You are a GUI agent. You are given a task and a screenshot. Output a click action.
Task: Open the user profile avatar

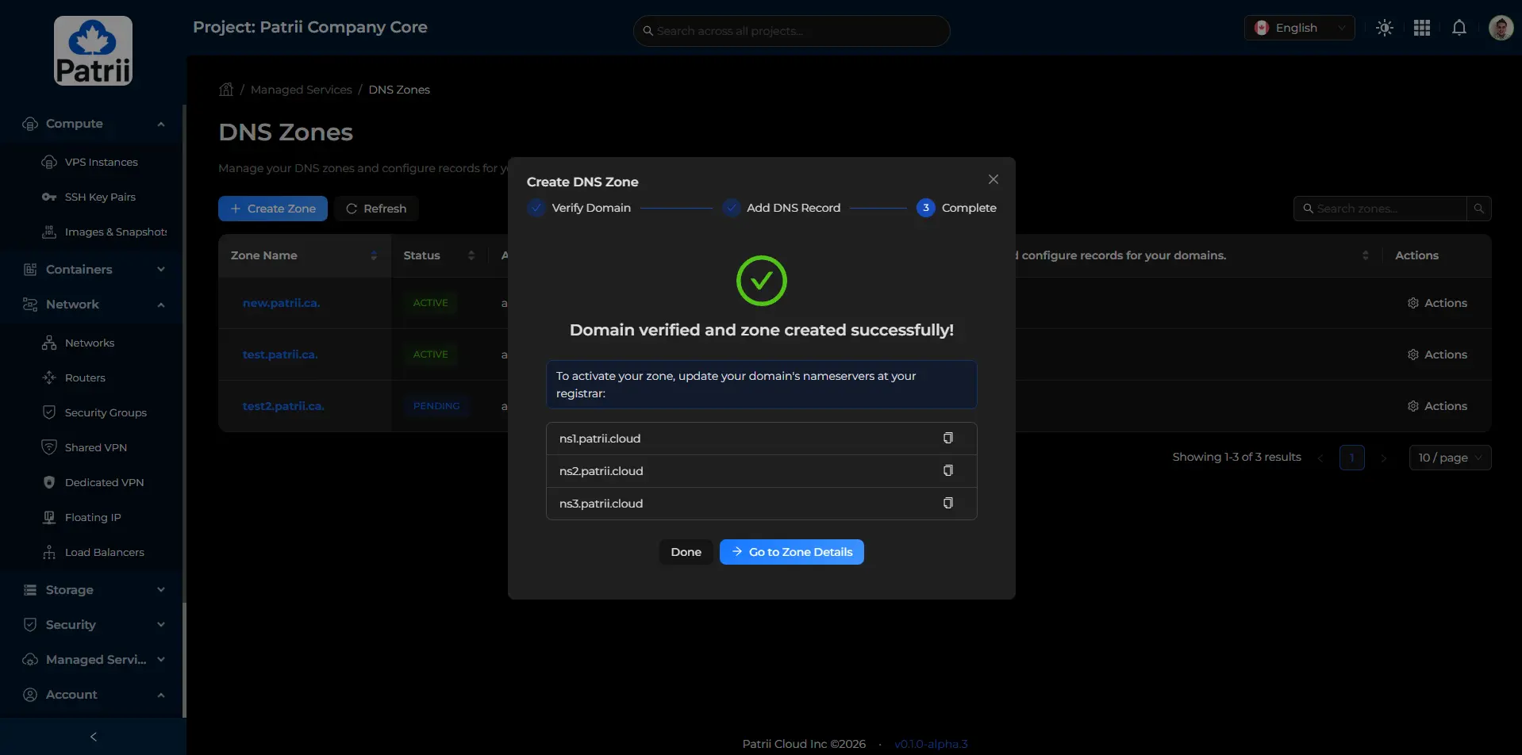[x=1500, y=28]
